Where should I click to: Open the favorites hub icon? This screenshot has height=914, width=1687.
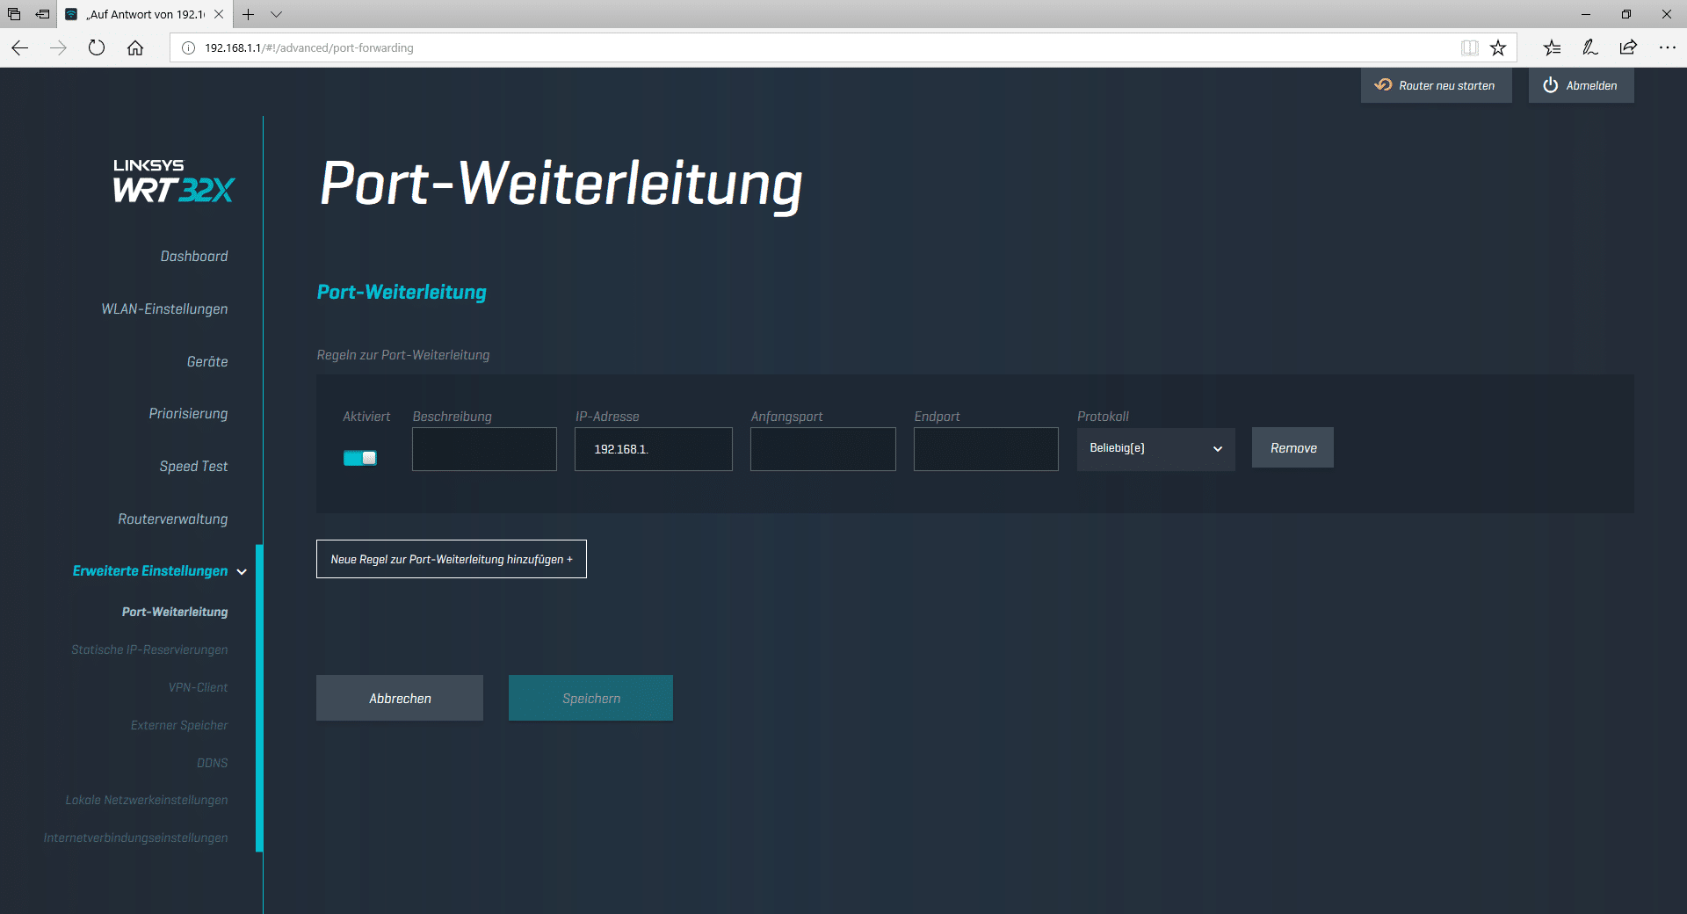(1552, 47)
